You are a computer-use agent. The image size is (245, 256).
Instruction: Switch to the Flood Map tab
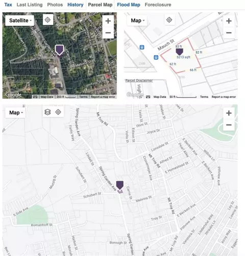coord(129,5)
